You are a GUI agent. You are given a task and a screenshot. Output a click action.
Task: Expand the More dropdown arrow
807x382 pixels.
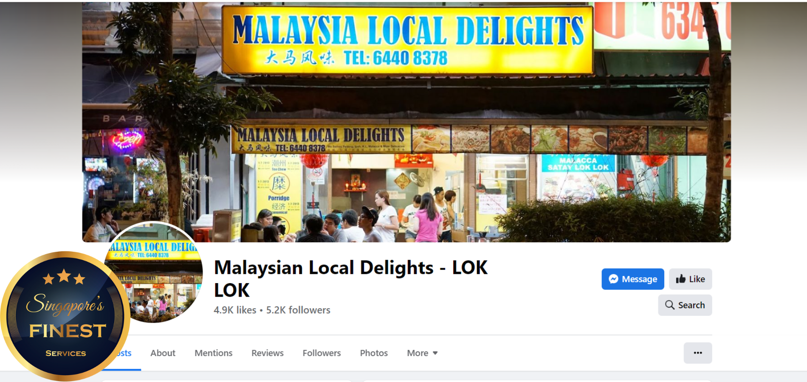435,353
